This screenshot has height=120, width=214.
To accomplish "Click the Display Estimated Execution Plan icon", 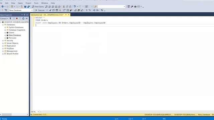I will (53, 10).
